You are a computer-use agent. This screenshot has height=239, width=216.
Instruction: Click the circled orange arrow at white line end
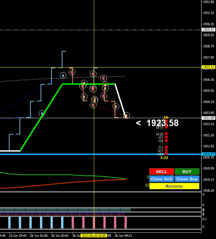pyautogui.click(x=126, y=116)
